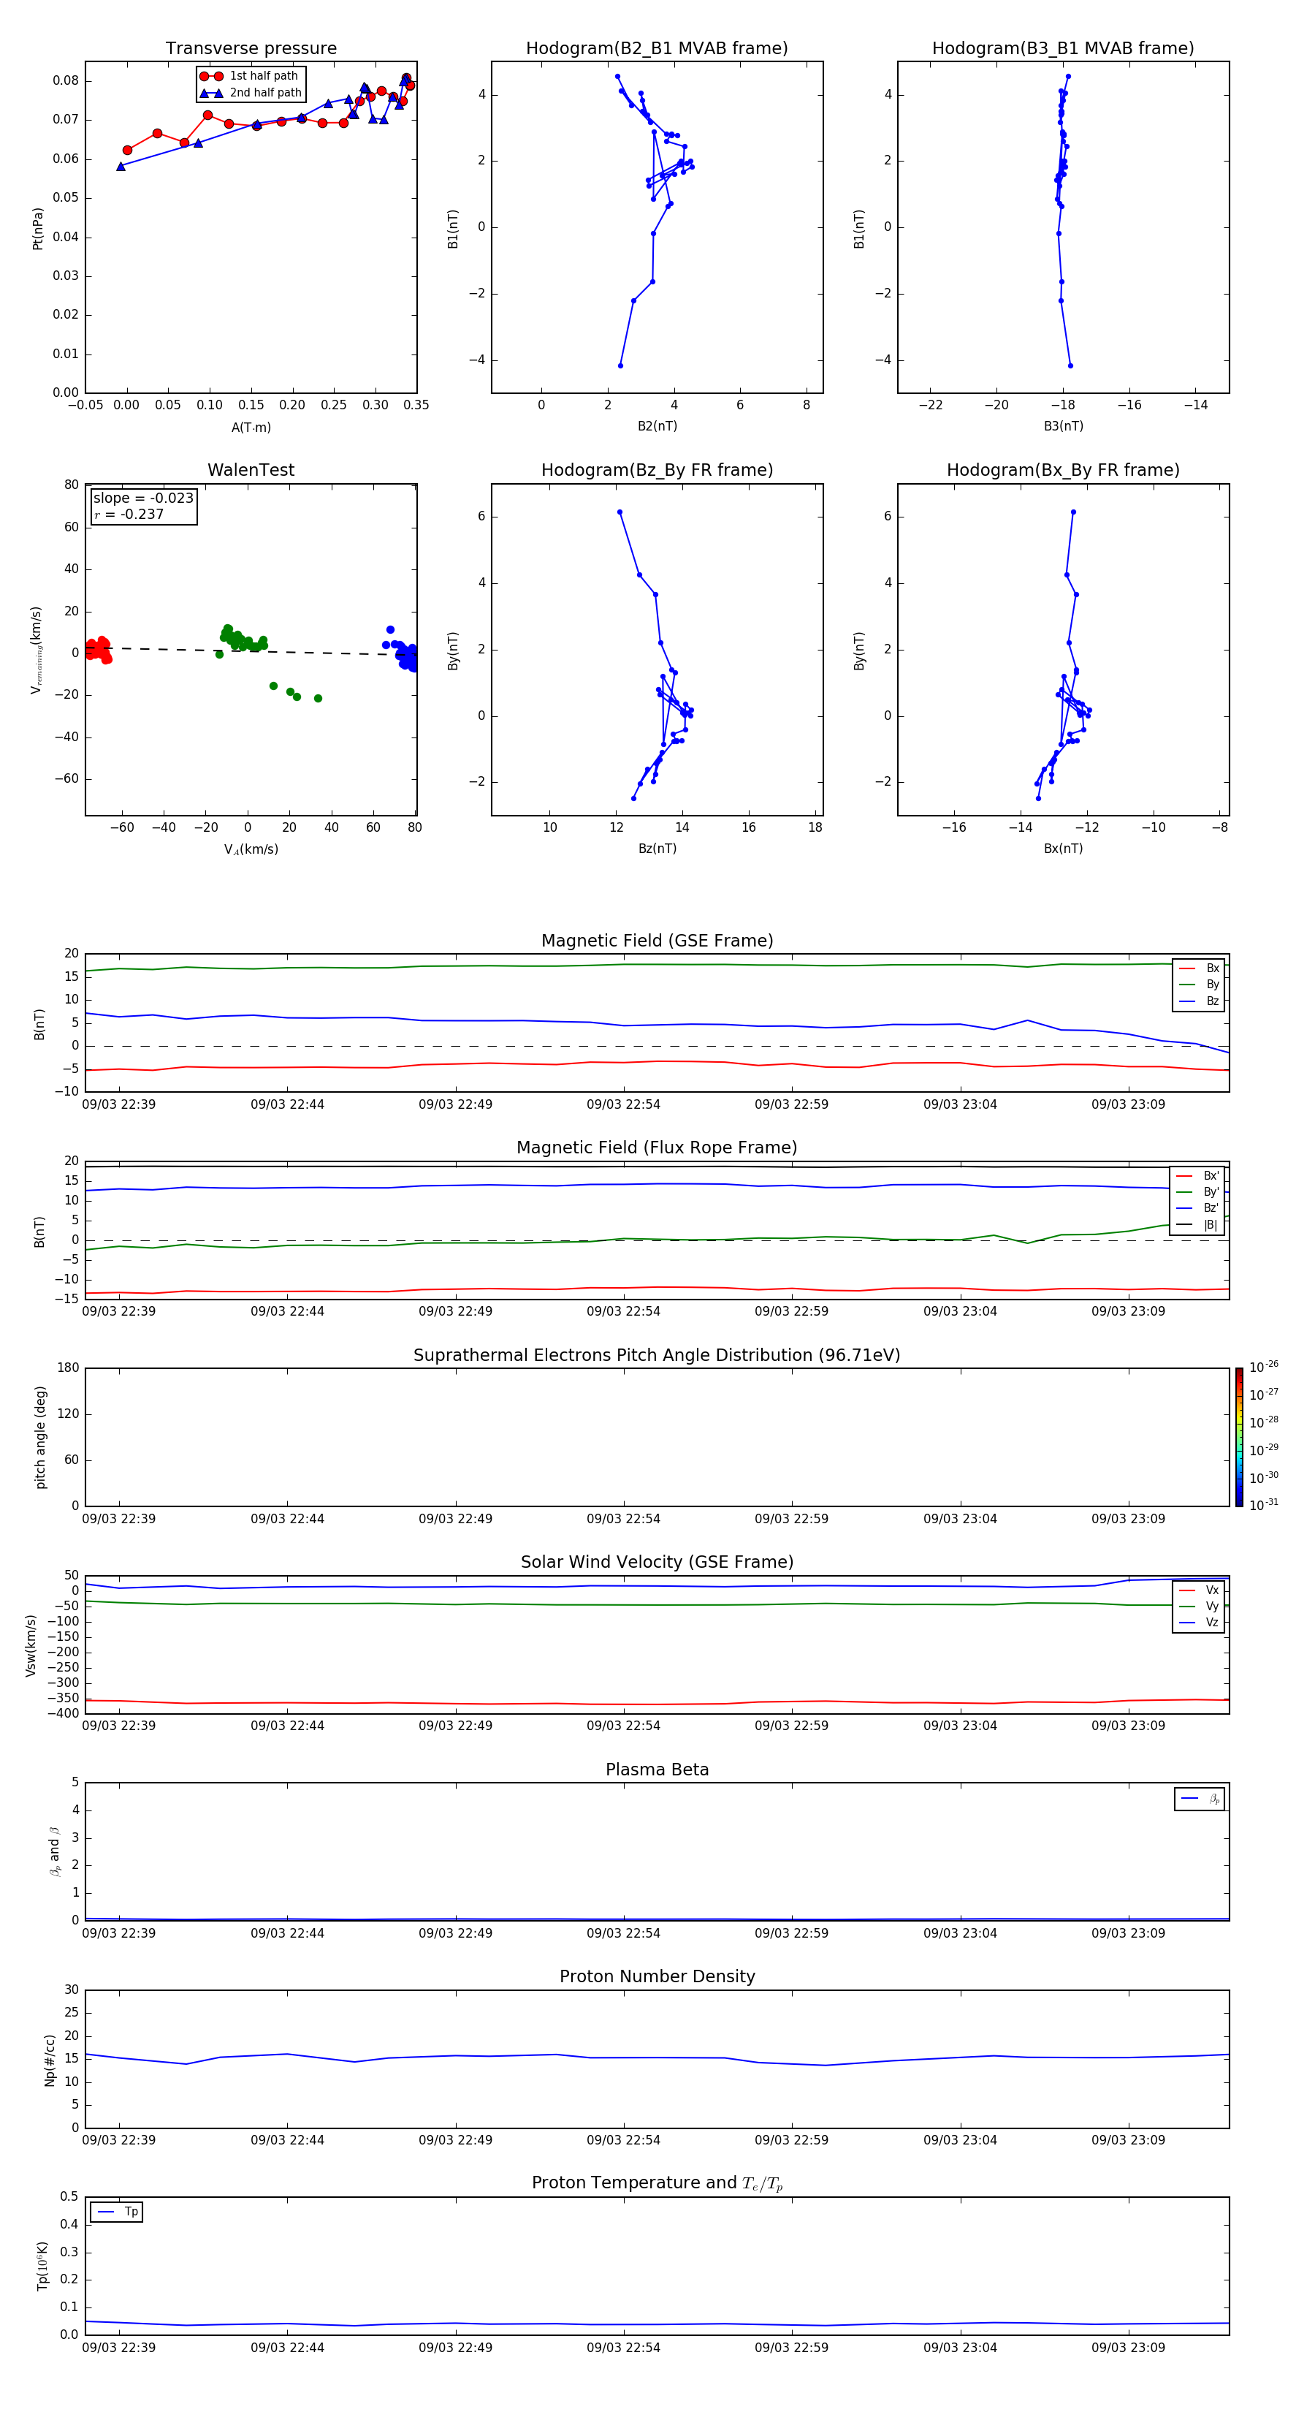Click 'By' in GSE magnetic field legend
The width and height of the screenshot is (1315, 2412).
pos(1212,984)
